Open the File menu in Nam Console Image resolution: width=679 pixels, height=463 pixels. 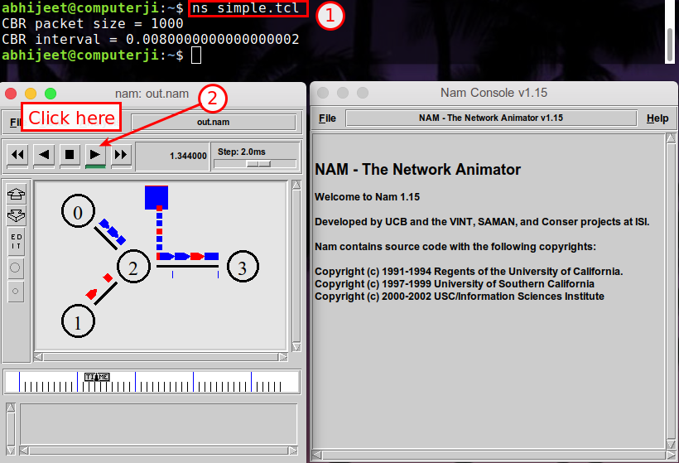point(327,118)
